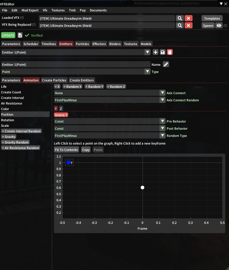Select the white keyframe point on graph

(142, 187)
